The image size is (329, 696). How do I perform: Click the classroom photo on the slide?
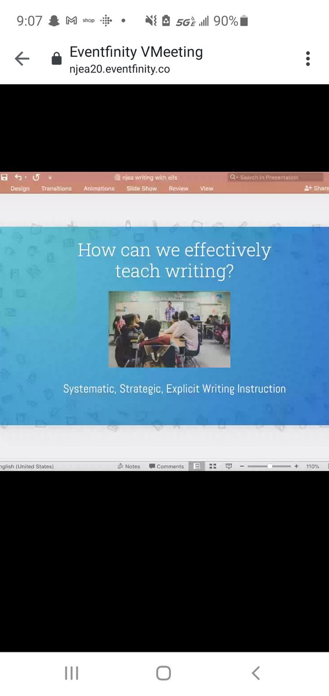(x=169, y=329)
